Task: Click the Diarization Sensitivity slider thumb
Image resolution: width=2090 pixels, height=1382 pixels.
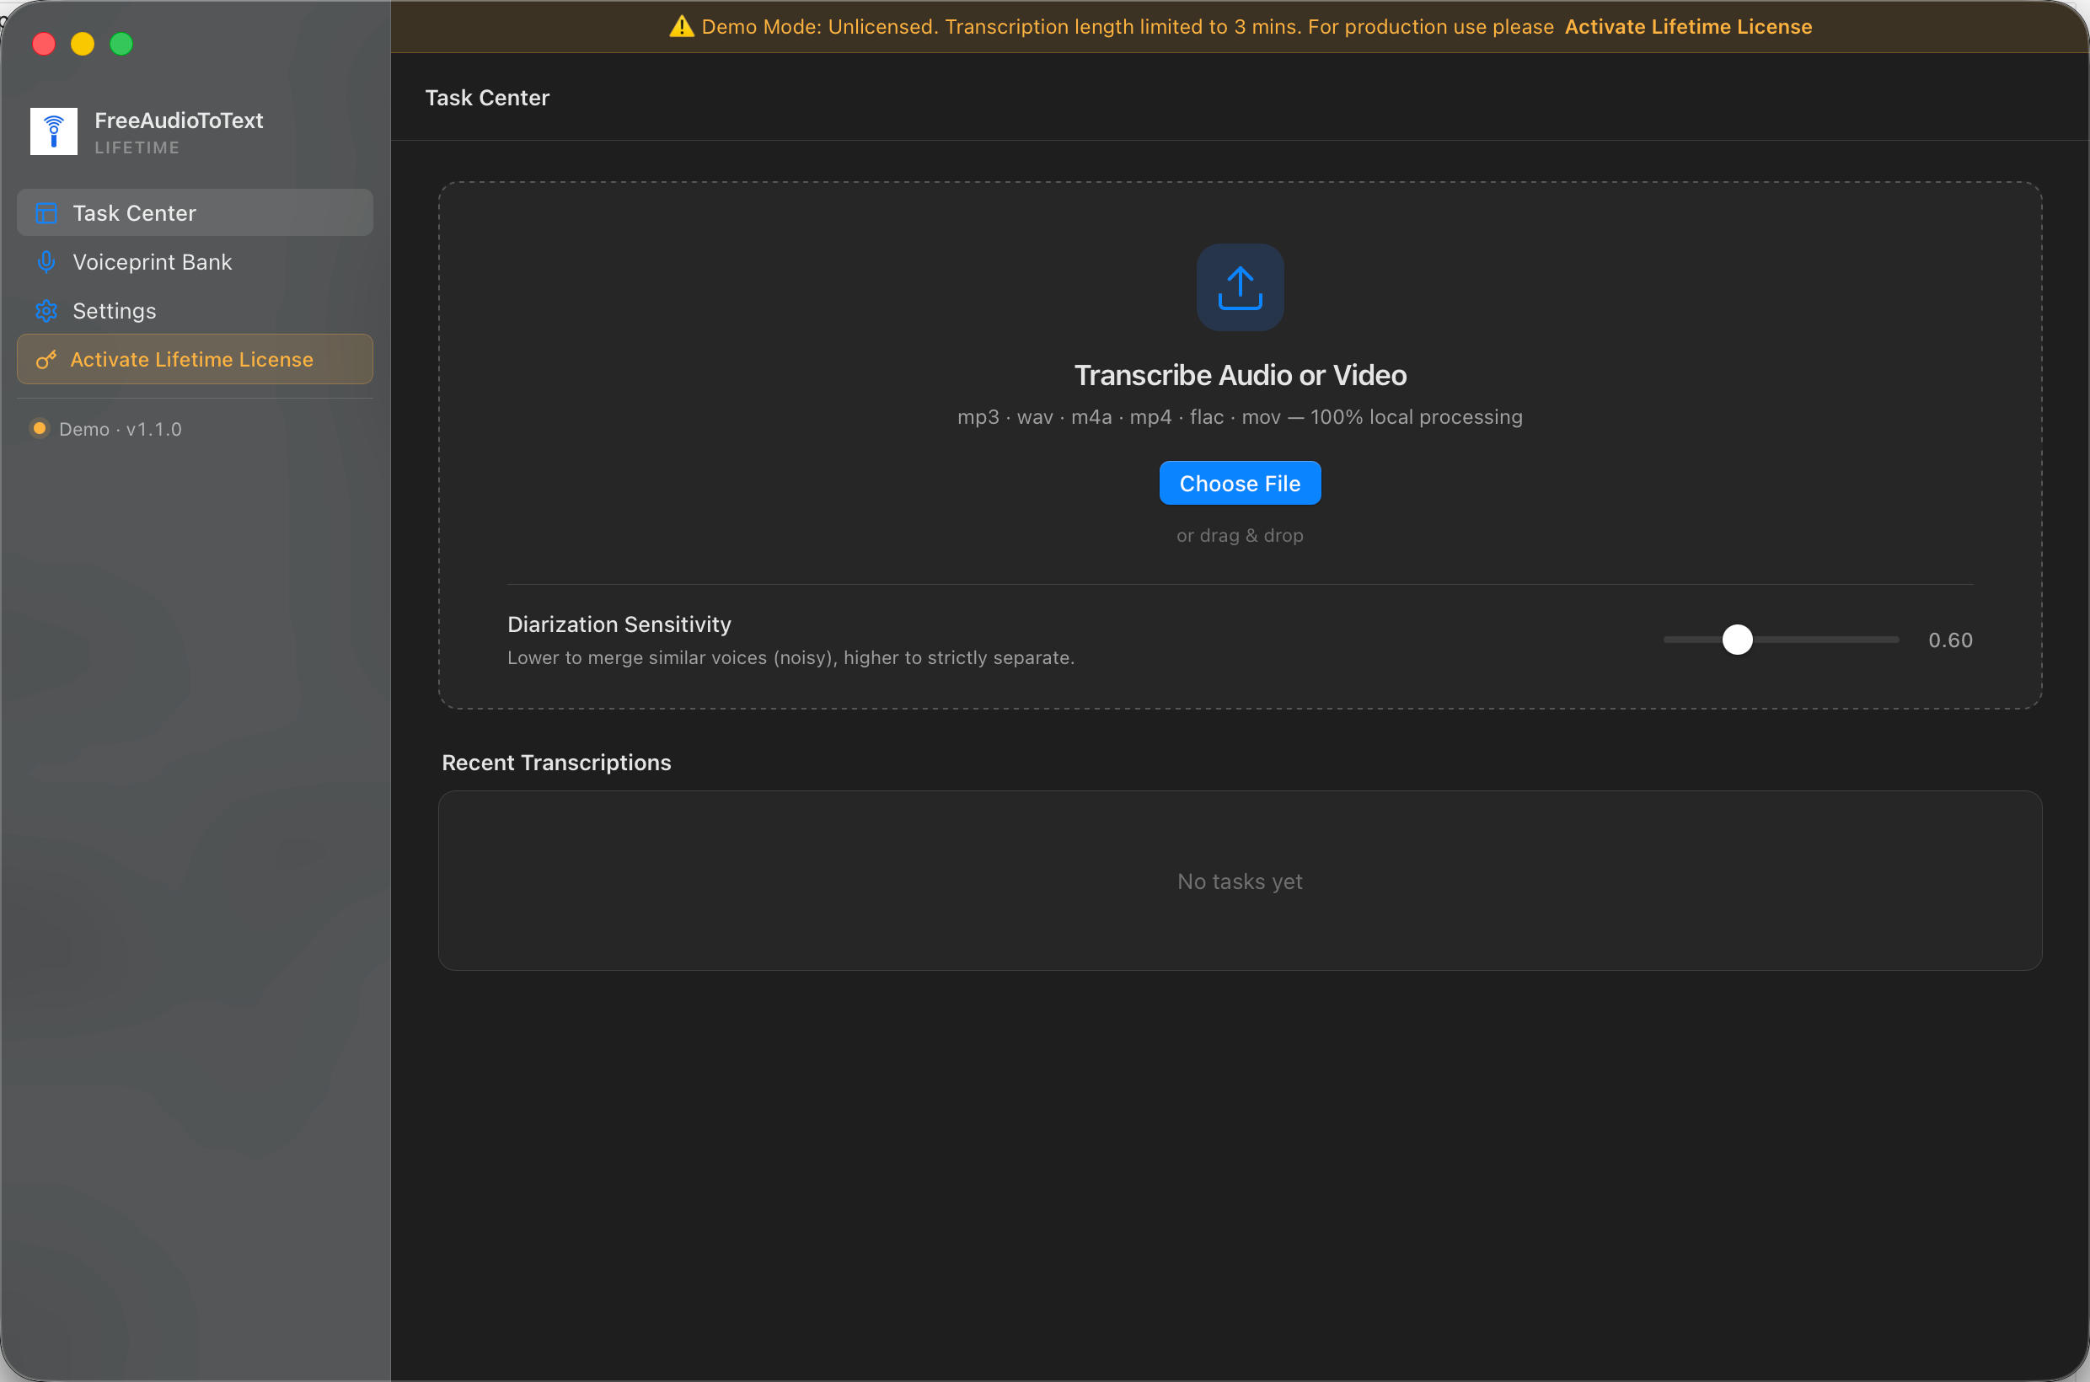Action: click(x=1738, y=640)
